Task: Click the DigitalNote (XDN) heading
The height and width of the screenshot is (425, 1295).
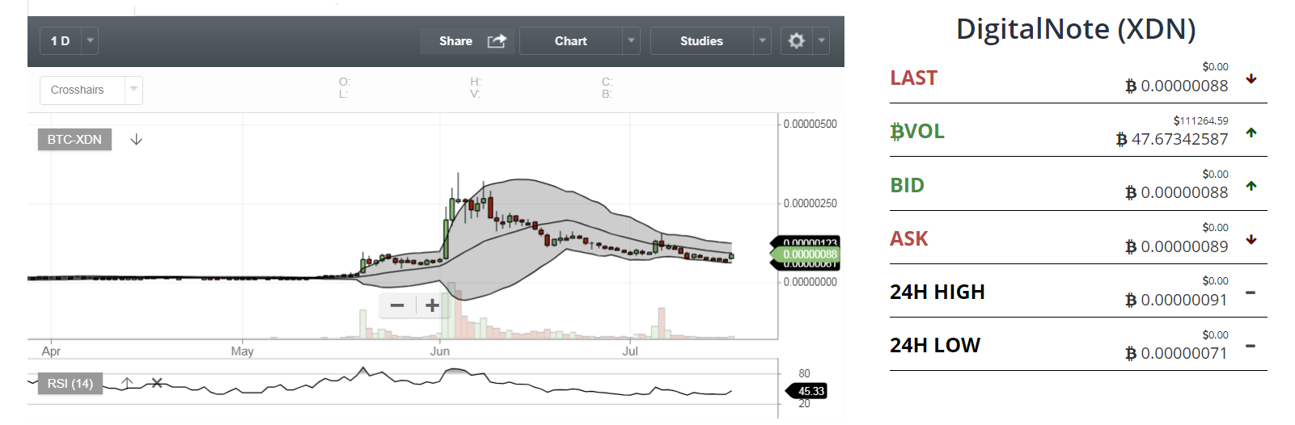Action: [x=1076, y=29]
